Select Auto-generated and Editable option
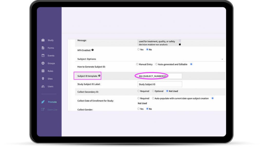 (x=156, y=64)
